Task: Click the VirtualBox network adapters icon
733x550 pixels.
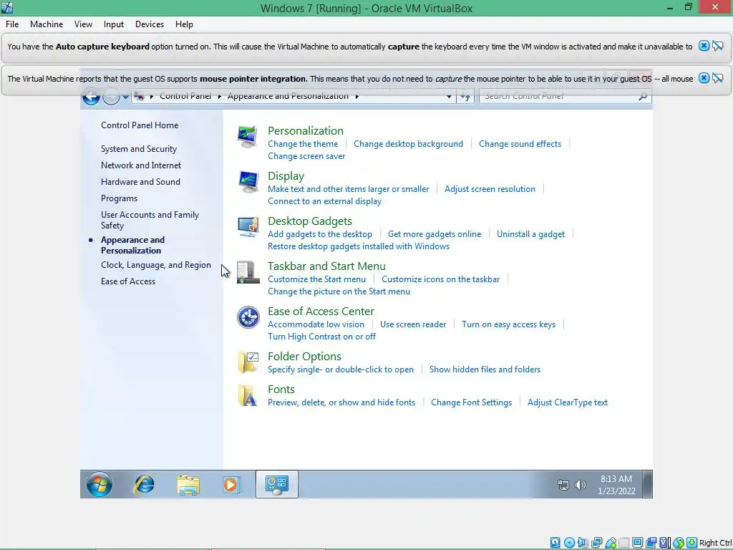Action: (x=596, y=543)
